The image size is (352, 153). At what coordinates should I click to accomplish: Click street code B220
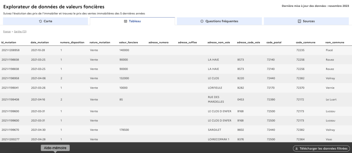click(x=241, y=78)
